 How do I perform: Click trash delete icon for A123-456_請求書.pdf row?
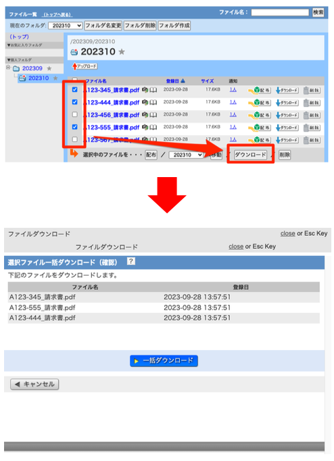tap(312, 115)
